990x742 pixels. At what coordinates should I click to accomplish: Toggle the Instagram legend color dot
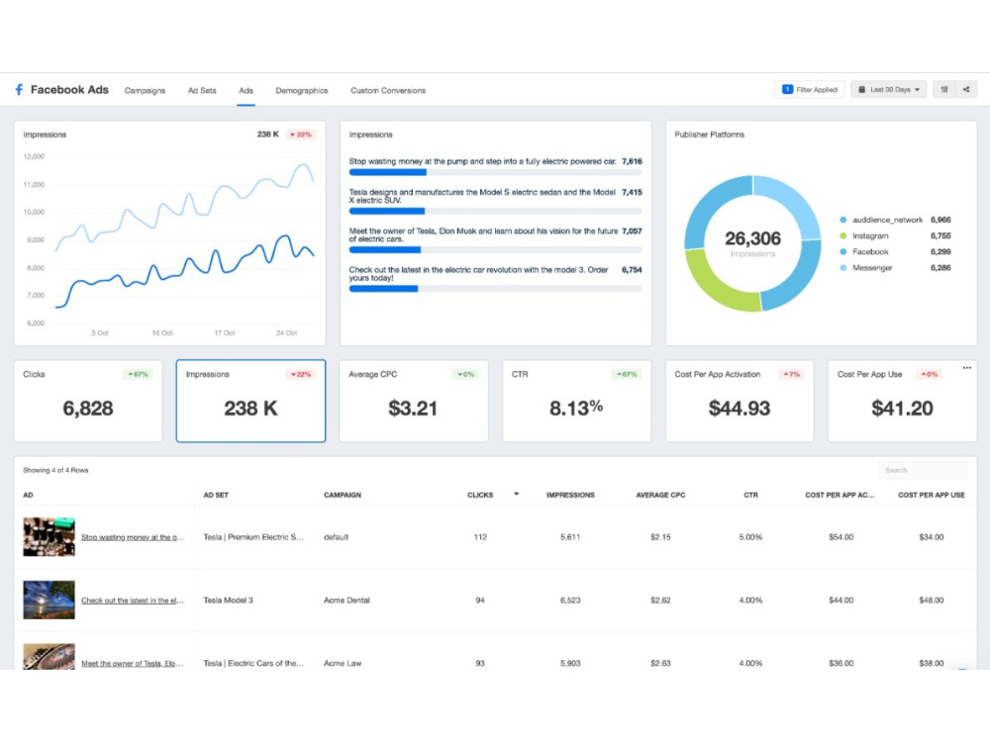click(x=842, y=236)
